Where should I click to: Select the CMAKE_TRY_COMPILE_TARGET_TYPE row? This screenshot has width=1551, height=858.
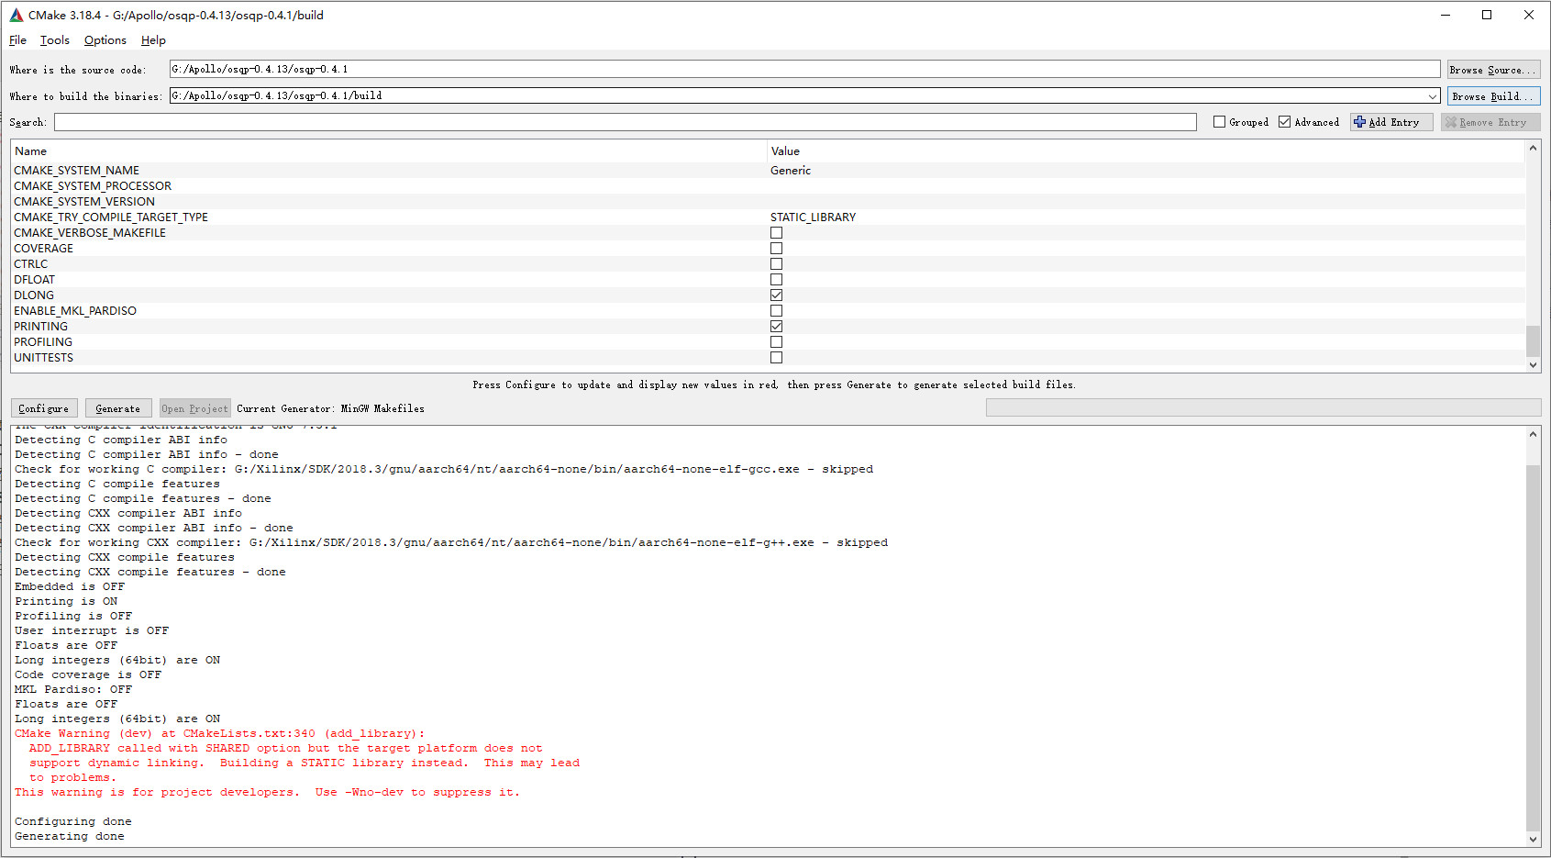[x=769, y=217]
